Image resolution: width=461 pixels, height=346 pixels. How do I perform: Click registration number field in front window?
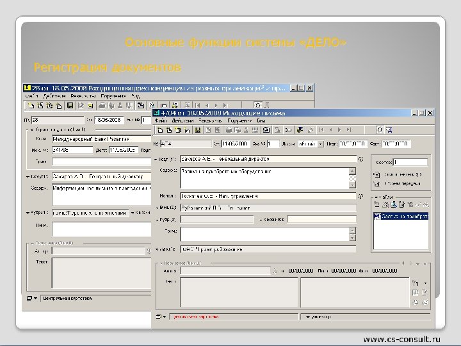tap(186, 144)
